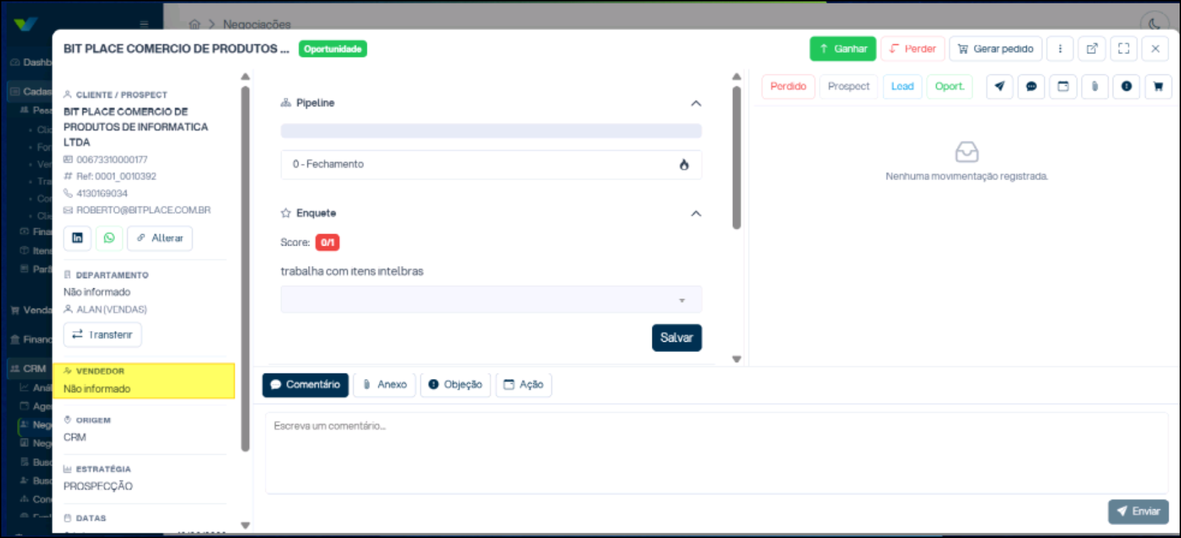Open the LinkedIn icon button
Viewport: 1181px width, 538px height.
(x=77, y=238)
